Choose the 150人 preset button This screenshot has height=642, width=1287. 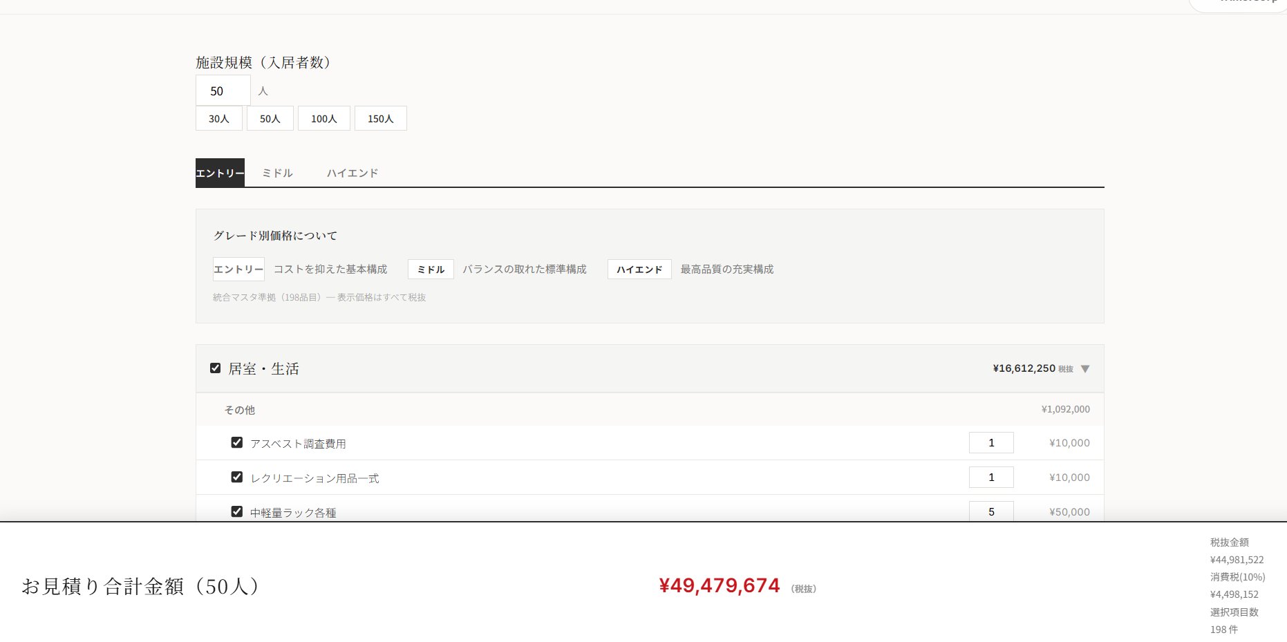pyautogui.click(x=381, y=118)
